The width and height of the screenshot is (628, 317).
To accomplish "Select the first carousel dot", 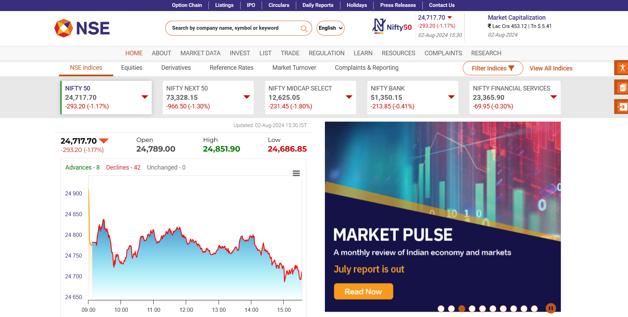I will tap(441, 309).
